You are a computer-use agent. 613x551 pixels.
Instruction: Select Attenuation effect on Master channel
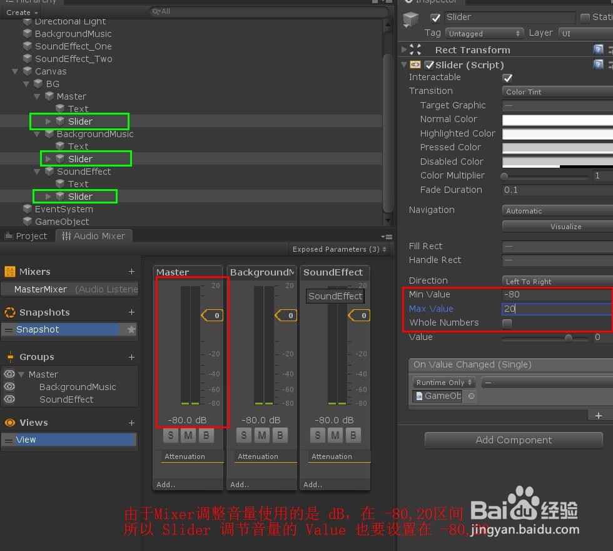[x=192, y=456]
